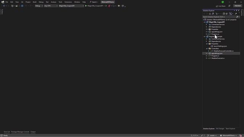Start debugging MagicVilla_CouponAPI with green play button

pyautogui.click(x=86, y=6)
